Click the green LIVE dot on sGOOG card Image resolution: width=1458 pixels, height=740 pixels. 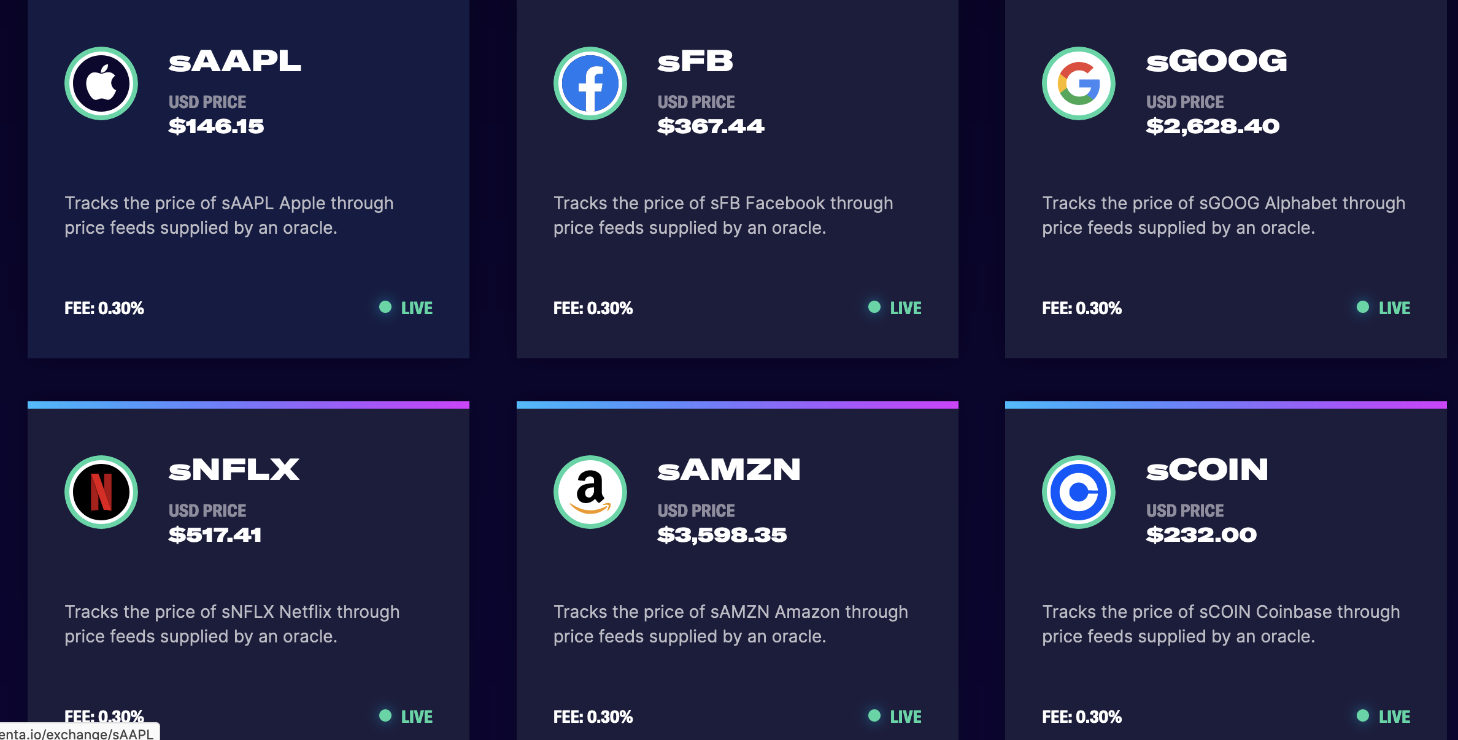point(1363,307)
